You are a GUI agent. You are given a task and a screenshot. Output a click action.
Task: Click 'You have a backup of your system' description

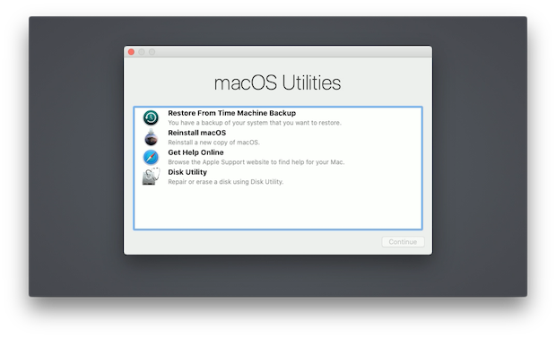click(x=255, y=123)
